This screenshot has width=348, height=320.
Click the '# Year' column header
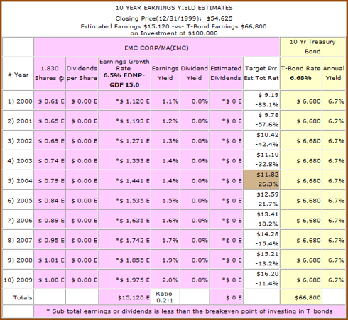[x=18, y=74]
